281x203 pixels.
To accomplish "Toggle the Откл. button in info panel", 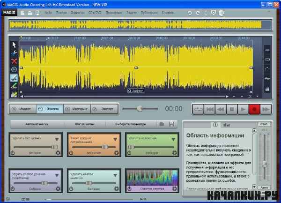I will pos(264,124).
